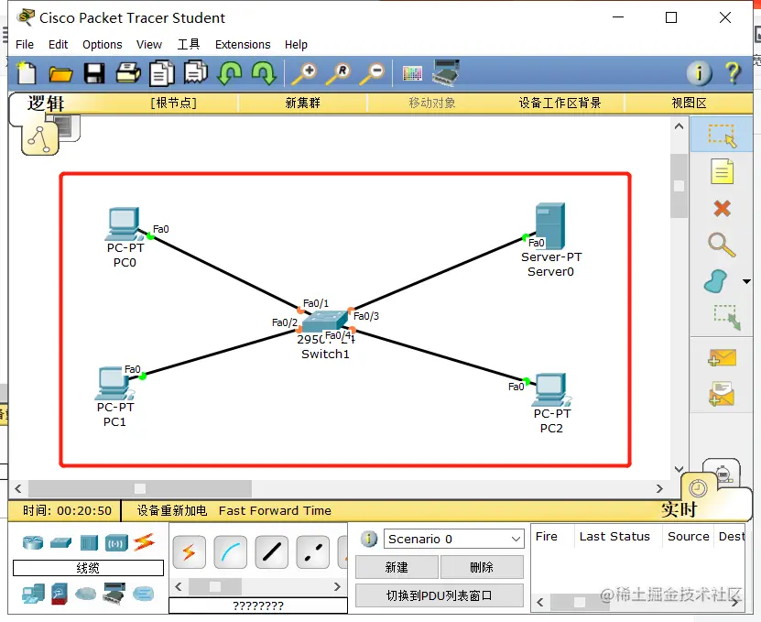This screenshot has height=622, width=761.
Task: Zoom out with the minus magnifier
Action: pos(372,73)
